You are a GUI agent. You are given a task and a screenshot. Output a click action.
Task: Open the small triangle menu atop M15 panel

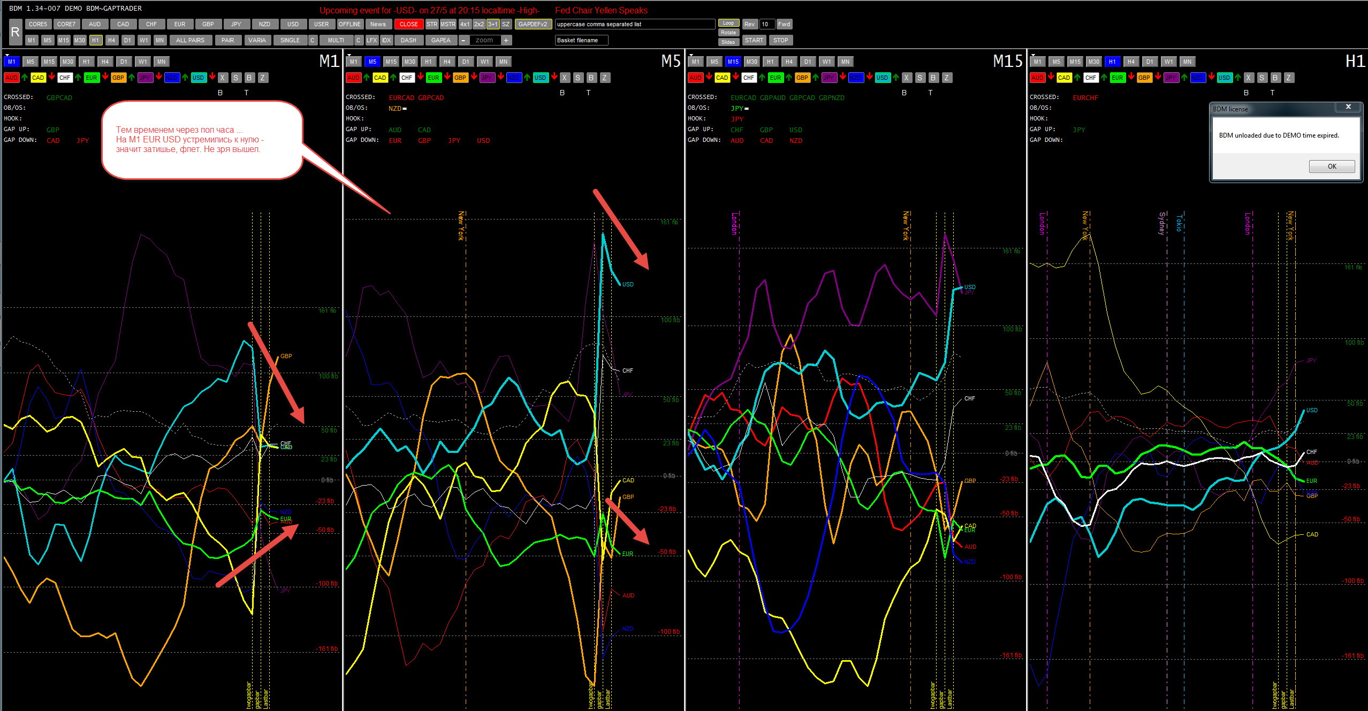click(x=691, y=55)
